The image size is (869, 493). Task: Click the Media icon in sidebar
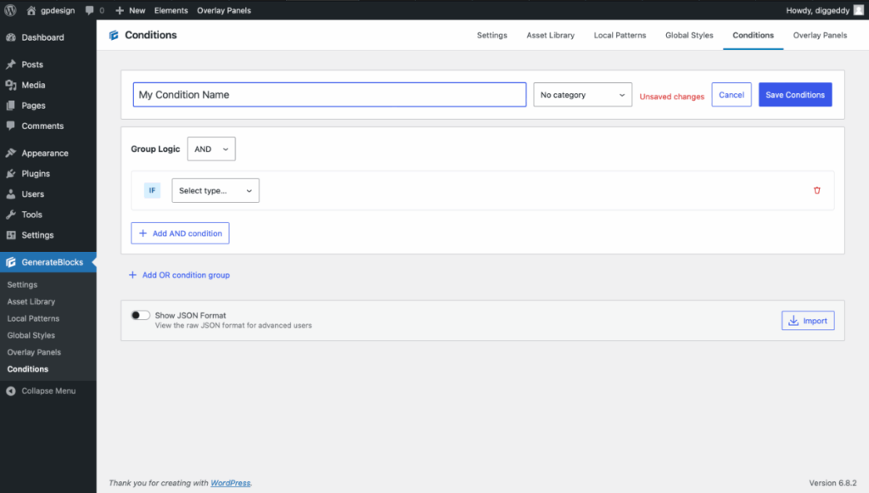[x=10, y=85]
